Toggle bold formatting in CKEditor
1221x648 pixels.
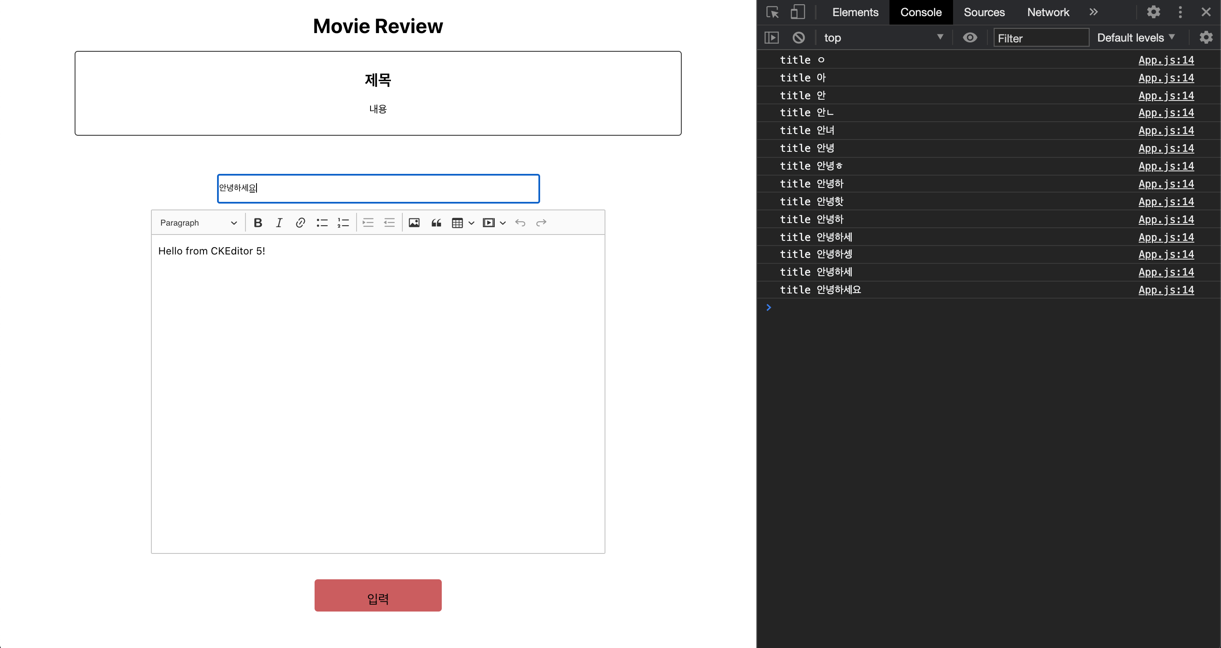(x=258, y=223)
